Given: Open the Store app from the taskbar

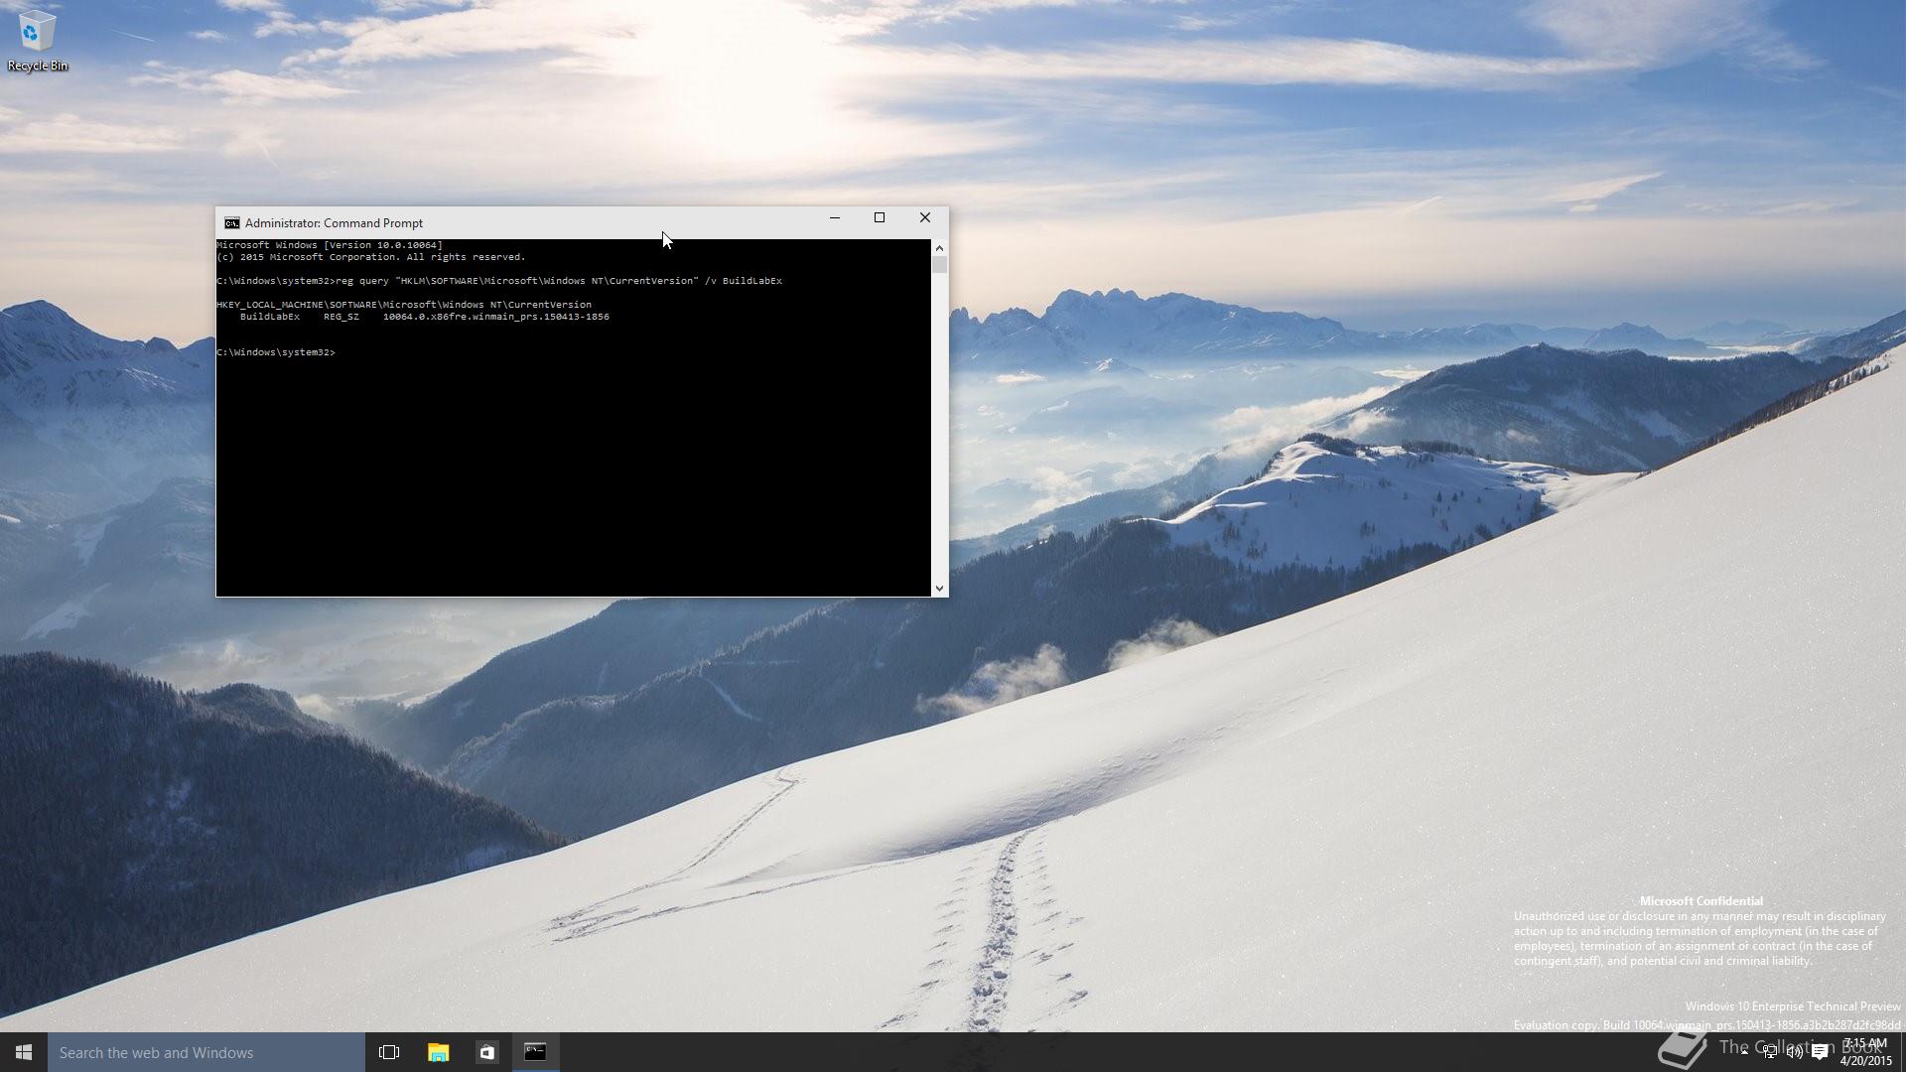Looking at the screenshot, I should (x=486, y=1052).
